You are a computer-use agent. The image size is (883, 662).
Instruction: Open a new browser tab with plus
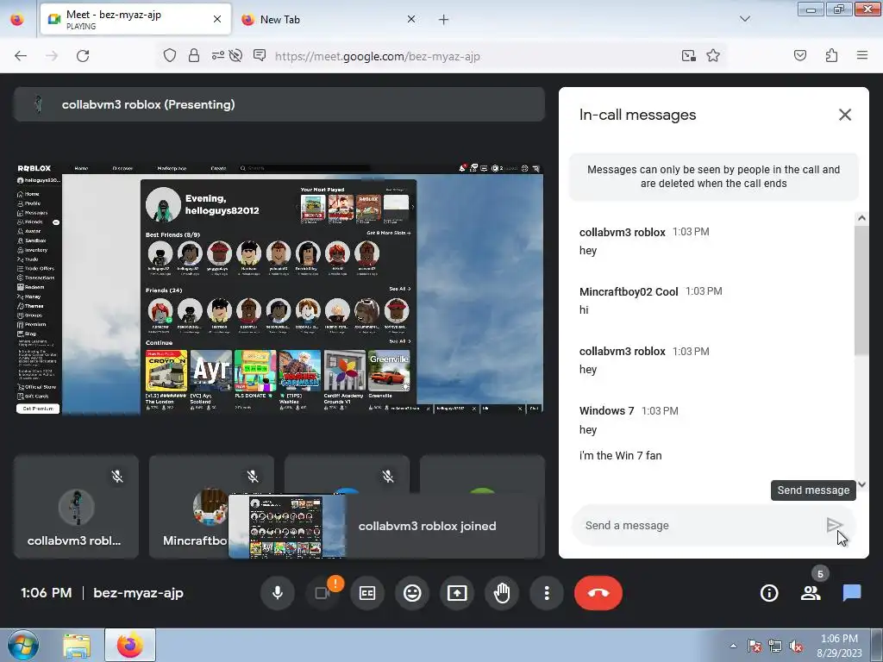pyautogui.click(x=443, y=20)
